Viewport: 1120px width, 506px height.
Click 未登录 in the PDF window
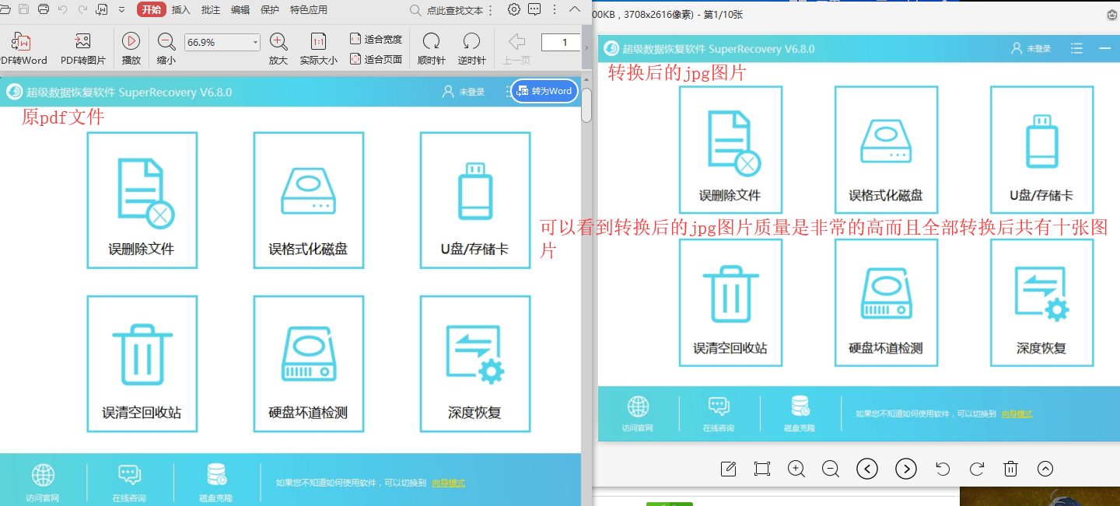click(x=464, y=92)
